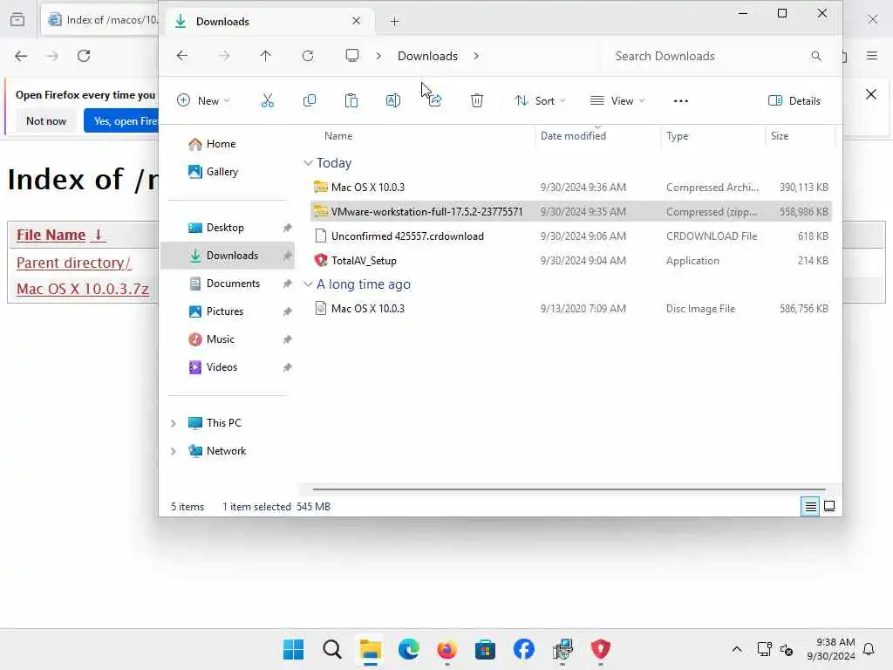Expand This PC tree node

tap(174, 423)
